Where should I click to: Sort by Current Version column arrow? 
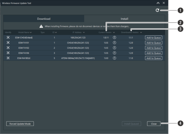114,32
